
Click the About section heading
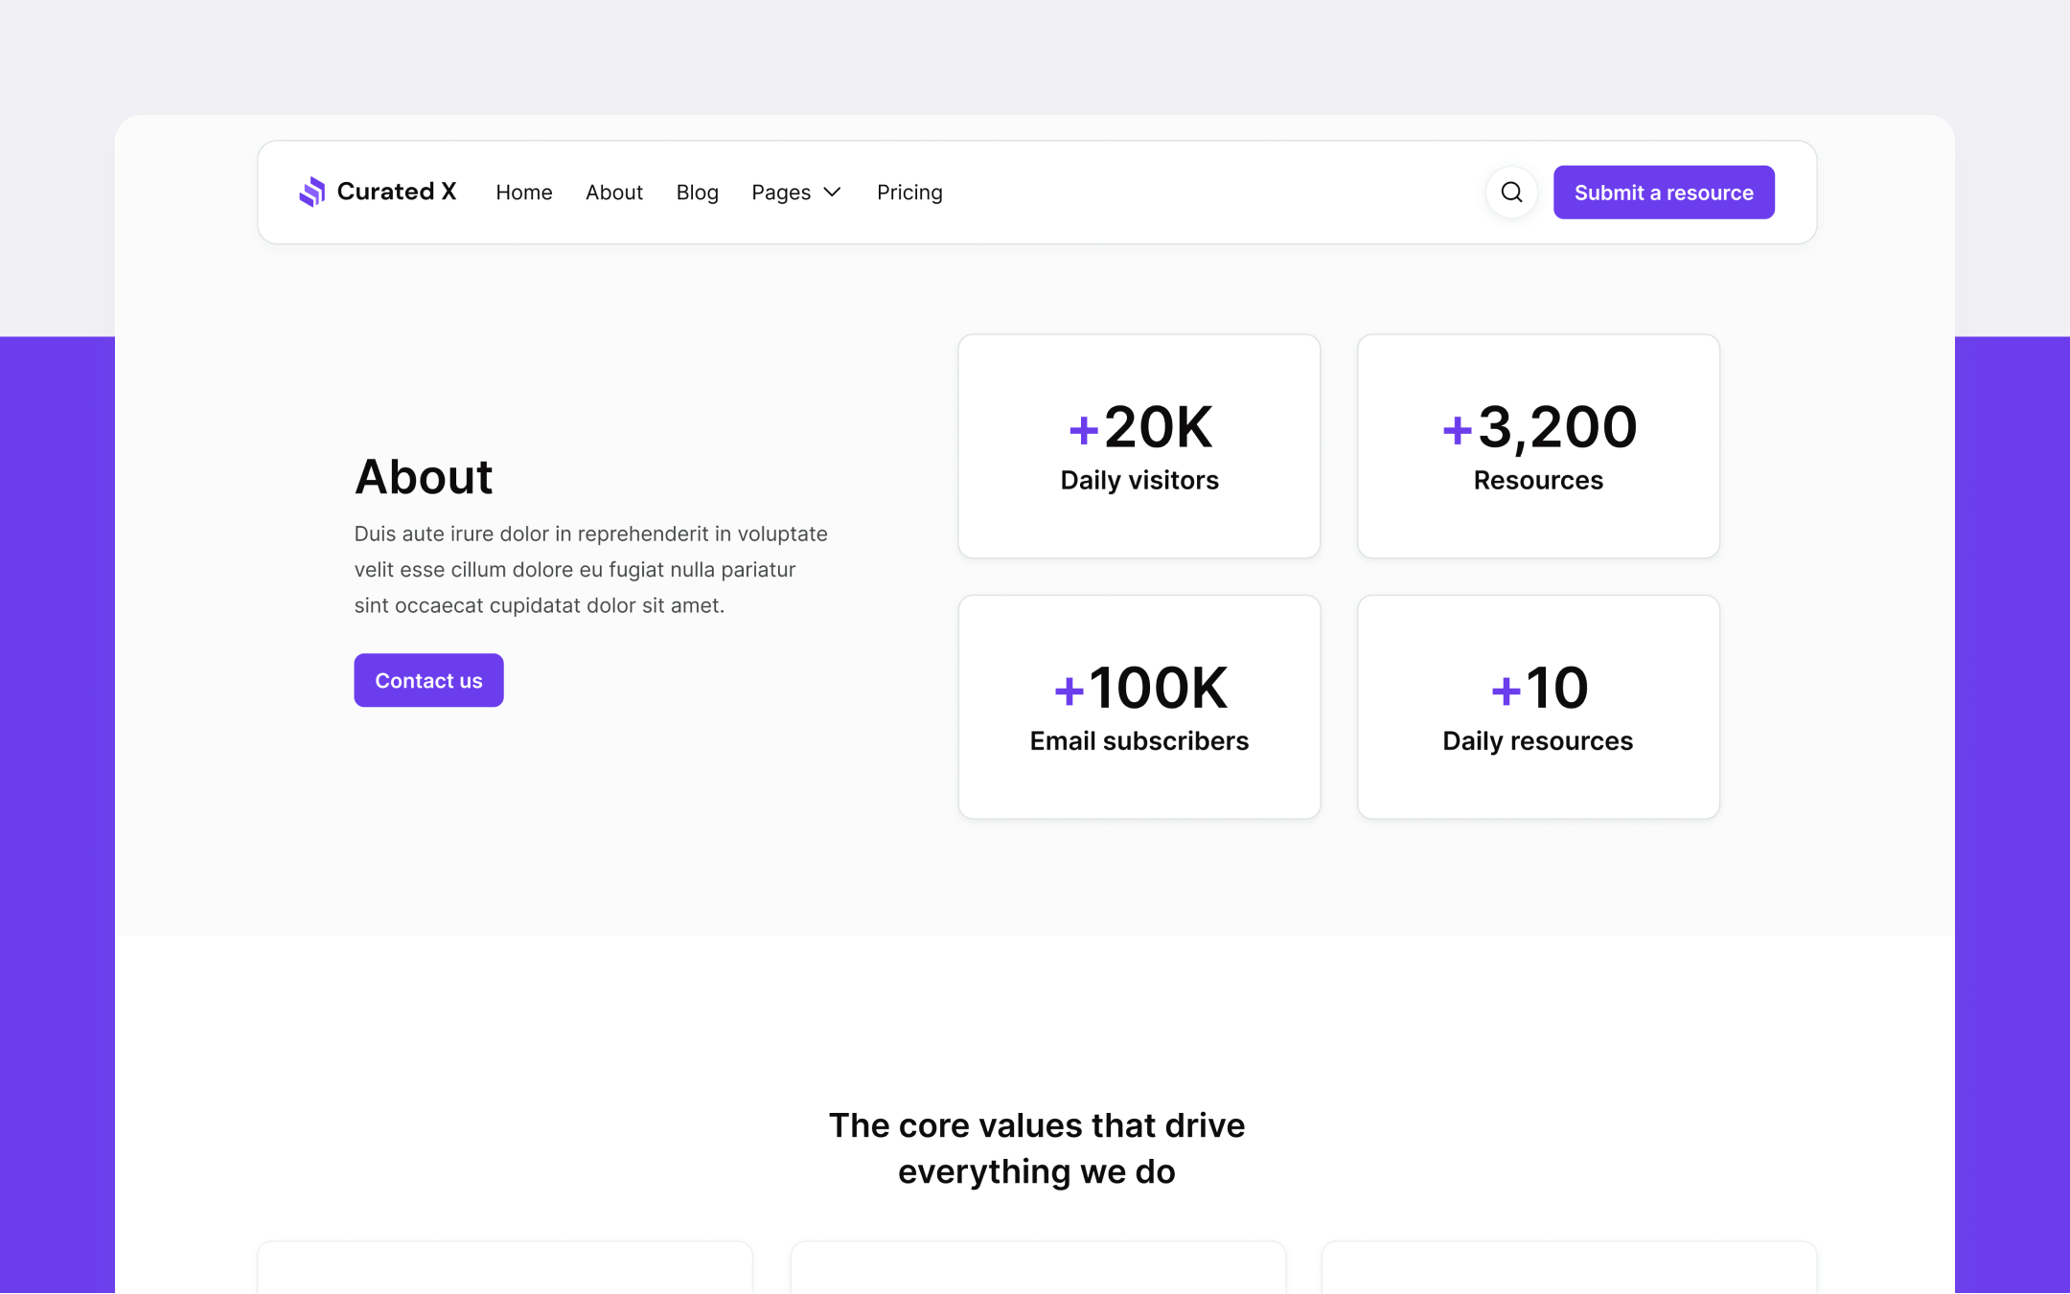(x=424, y=476)
